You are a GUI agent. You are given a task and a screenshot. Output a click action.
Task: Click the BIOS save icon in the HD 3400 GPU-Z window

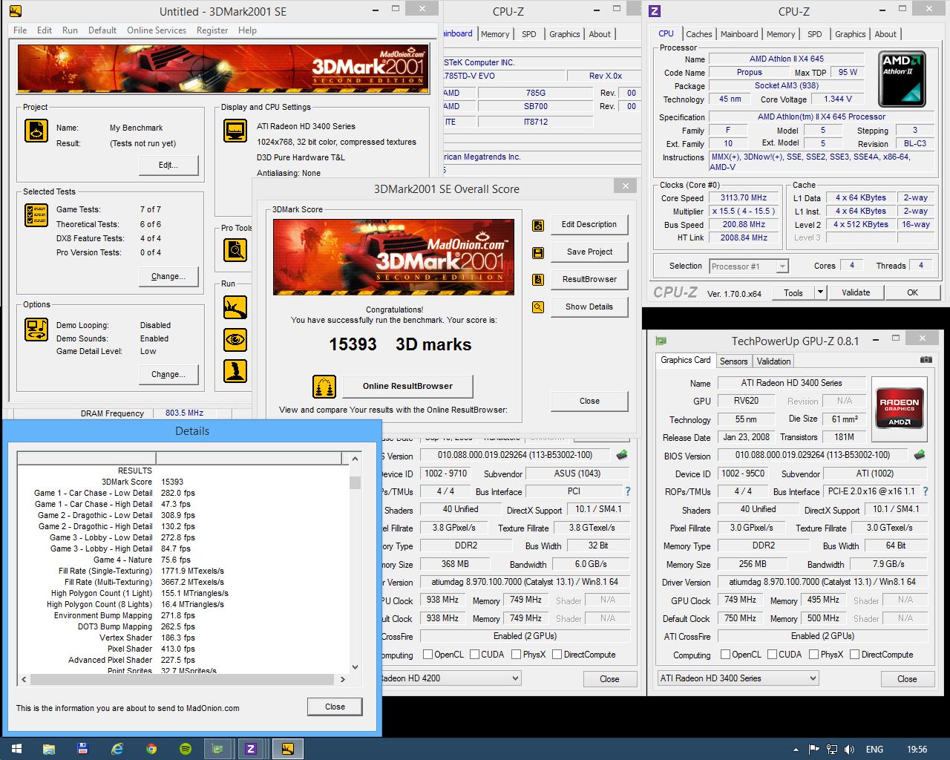920,455
